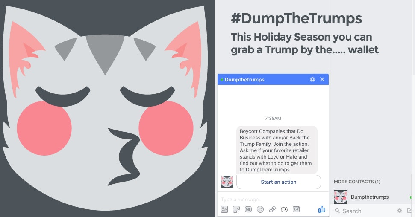The height and width of the screenshot is (217, 415).
Task: Open the sticker picker icon
Action: pyautogui.click(x=236, y=209)
